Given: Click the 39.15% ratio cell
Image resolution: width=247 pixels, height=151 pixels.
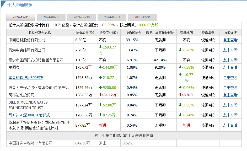Looking at the screenshot, I should 132,40.
